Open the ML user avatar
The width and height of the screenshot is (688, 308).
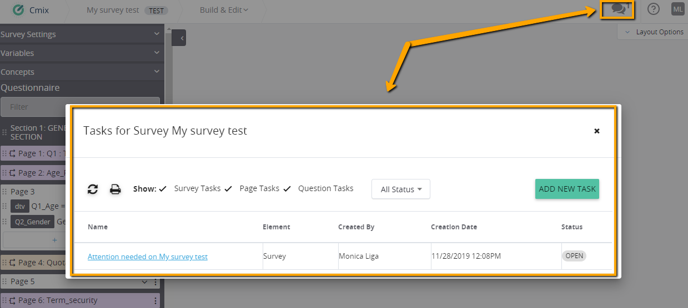pos(677,9)
